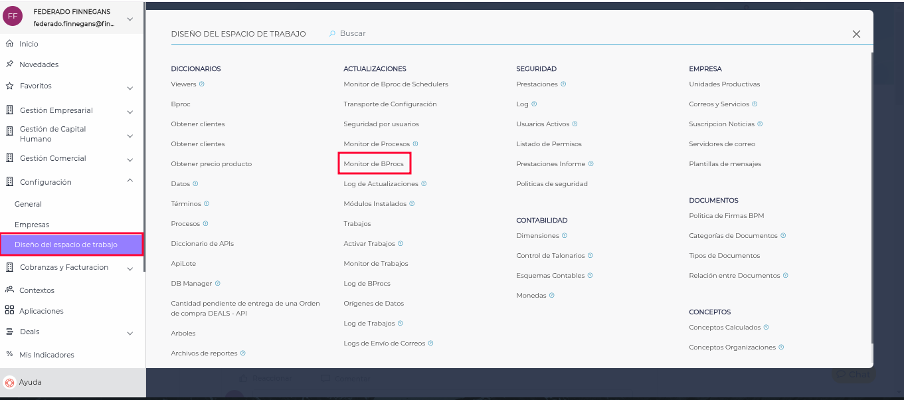
Task: Click help icon next to Log de Actualizaciones
Action: click(x=424, y=183)
